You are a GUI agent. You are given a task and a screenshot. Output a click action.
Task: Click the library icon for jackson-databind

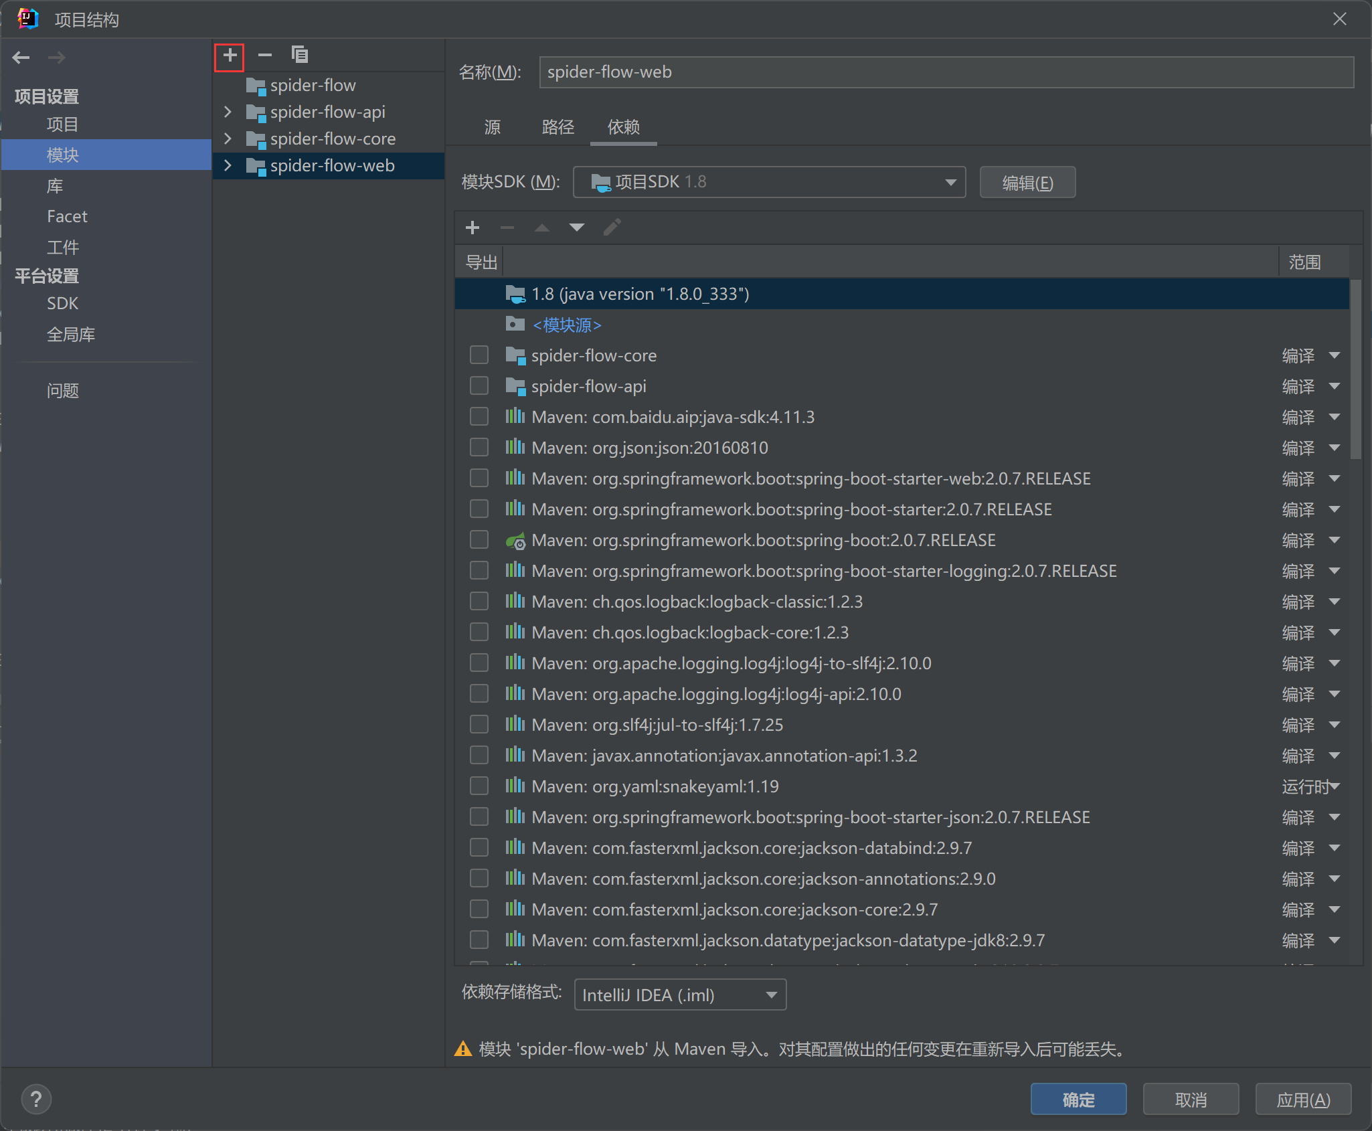(x=515, y=847)
